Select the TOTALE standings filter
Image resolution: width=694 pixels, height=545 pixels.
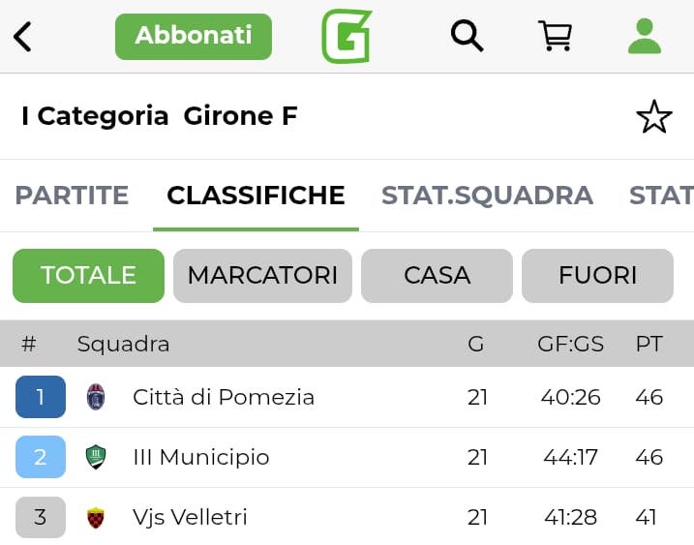tap(88, 276)
